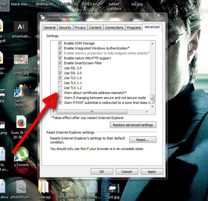This screenshot has height=201, width=208.
Task: Check Warn about certificate address mismatch
Action: coord(60,93)
